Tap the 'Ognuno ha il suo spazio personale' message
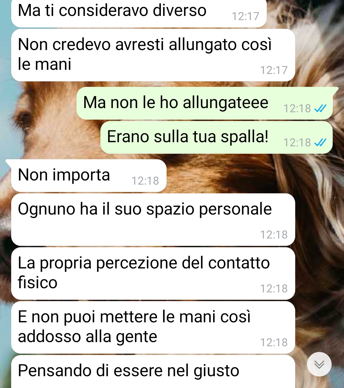Viewport: 344px width, 388px height. 153,220
